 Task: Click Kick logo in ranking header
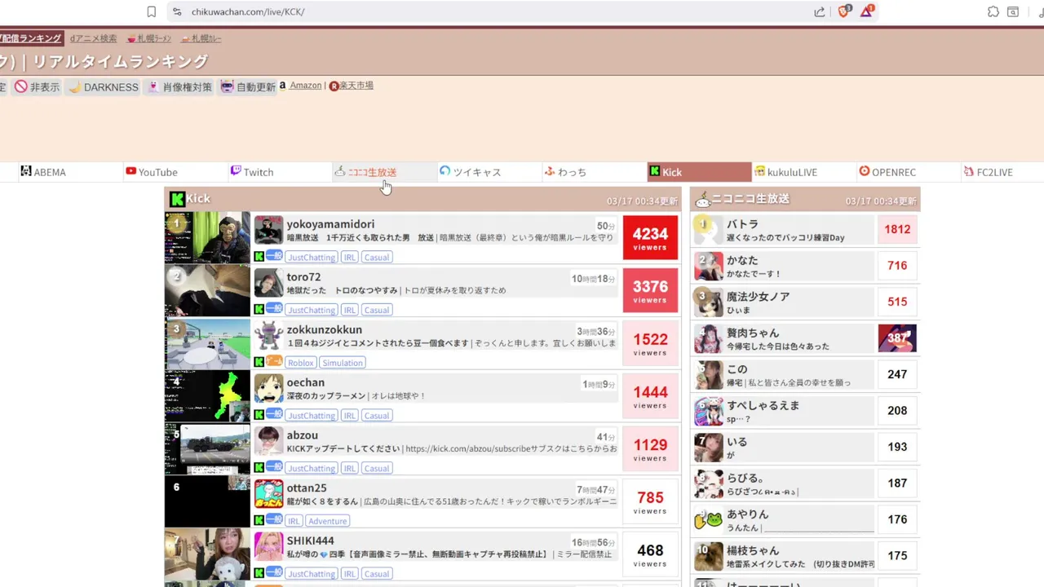point(177,199)
